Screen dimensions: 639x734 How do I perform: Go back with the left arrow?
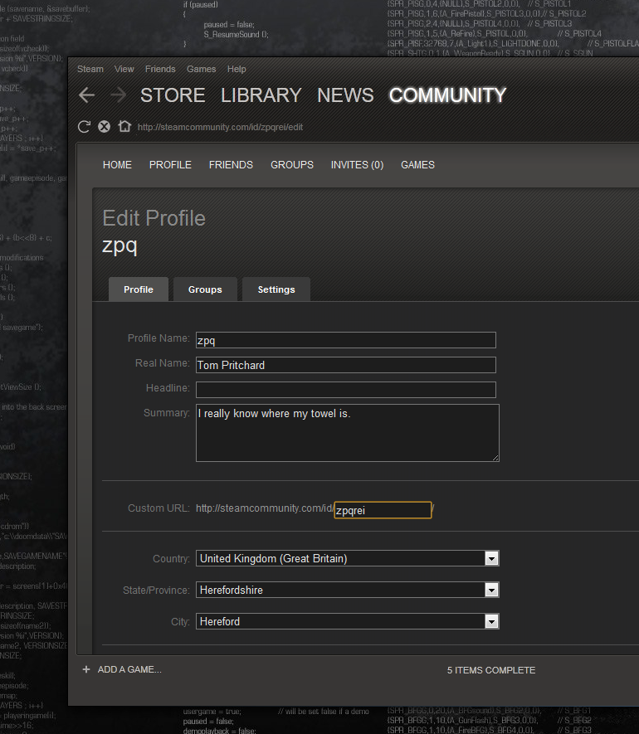coord(86,95)
